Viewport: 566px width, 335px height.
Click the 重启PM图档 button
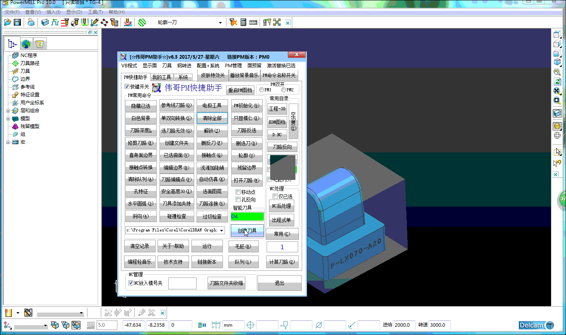click(x=240, y=90)
